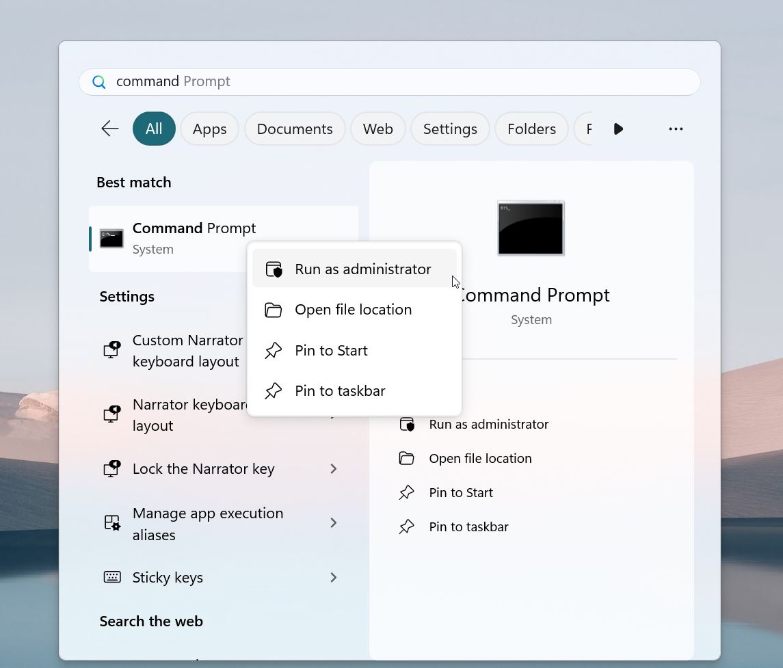
Task: Choose Open file location in the context menu
Action: tap(354, 310)
